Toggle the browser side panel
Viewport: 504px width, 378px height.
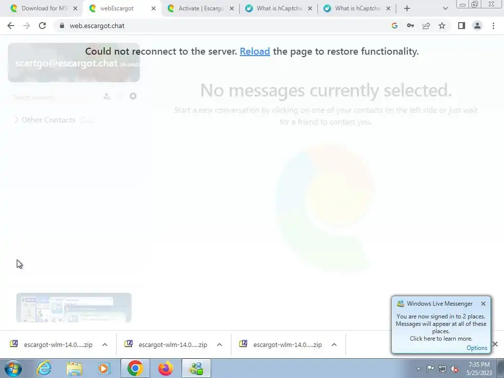point(462,26)
